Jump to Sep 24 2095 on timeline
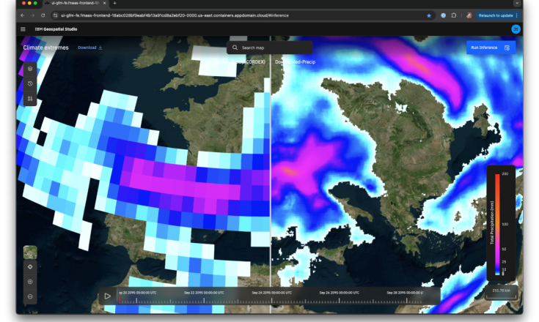 click(x=271, y=293)
